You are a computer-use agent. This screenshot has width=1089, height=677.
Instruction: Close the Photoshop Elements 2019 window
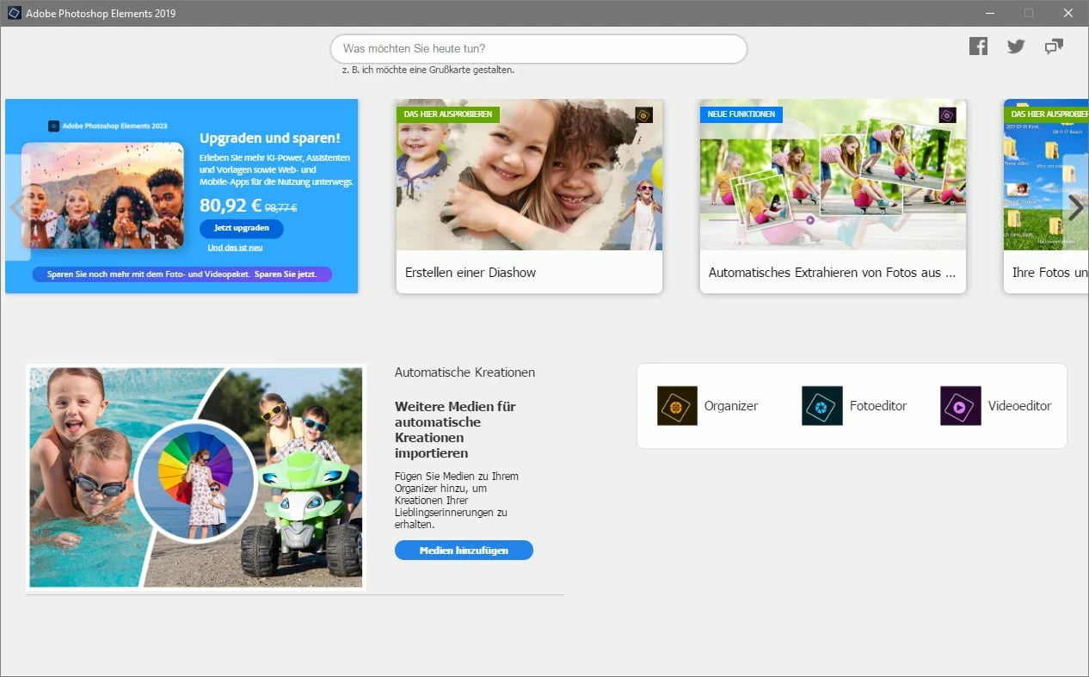click(1068, 13)
